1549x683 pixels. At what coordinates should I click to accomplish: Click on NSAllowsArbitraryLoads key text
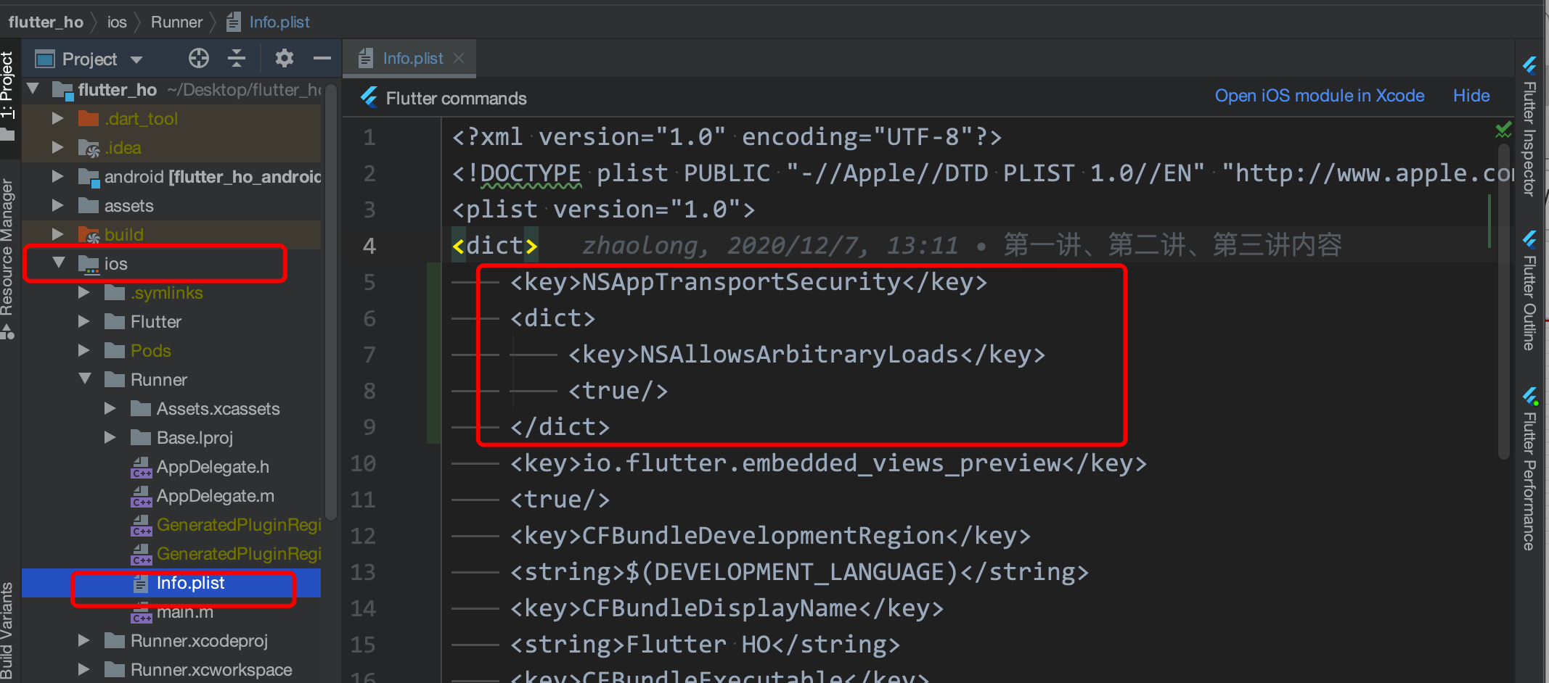(799, 354)
